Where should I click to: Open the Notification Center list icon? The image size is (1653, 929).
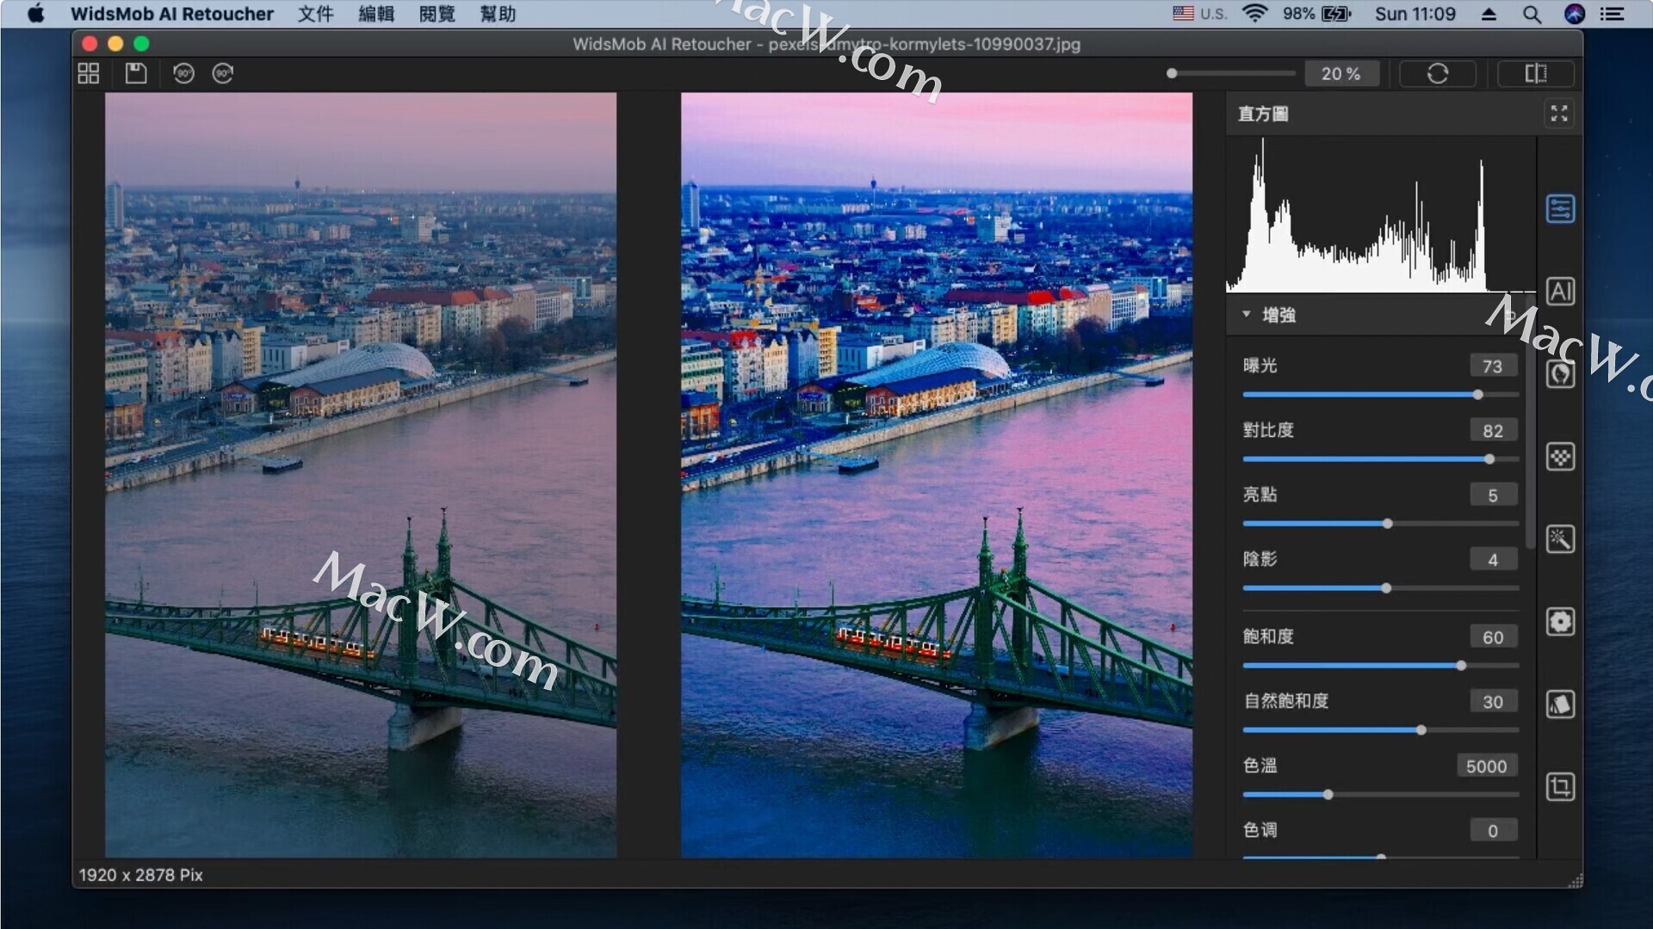tap(1612, 14)
